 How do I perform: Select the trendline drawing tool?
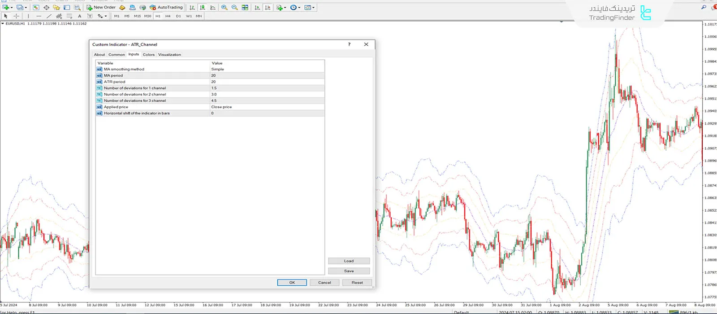[49, 16]
